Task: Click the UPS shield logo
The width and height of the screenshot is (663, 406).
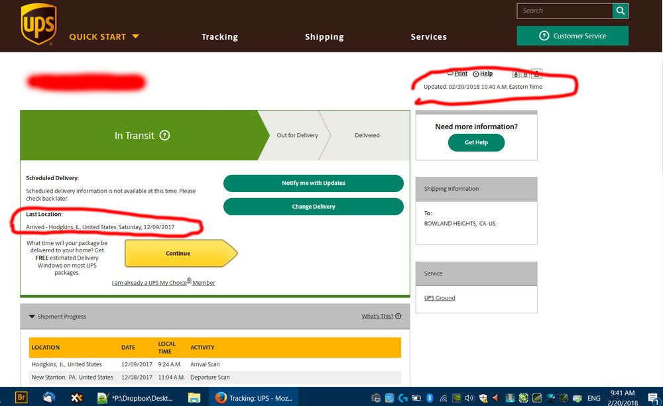Action: coord(38,24)
